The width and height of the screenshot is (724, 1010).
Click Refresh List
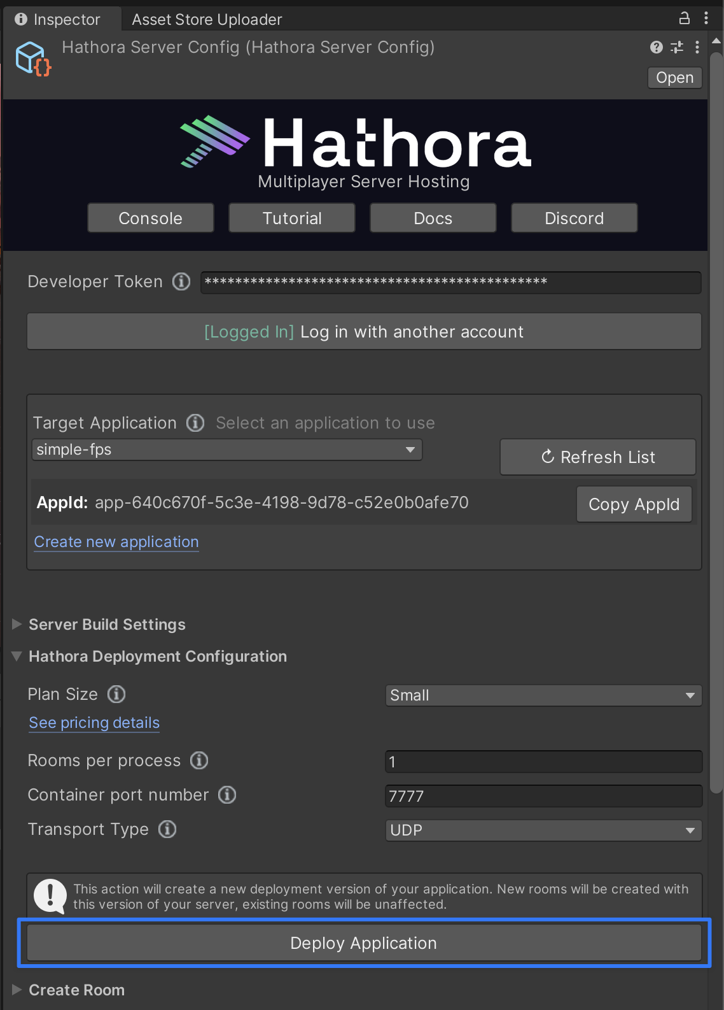pos(598,457)
